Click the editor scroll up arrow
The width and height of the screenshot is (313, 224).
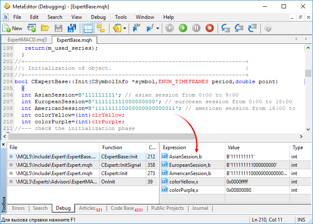308,48
